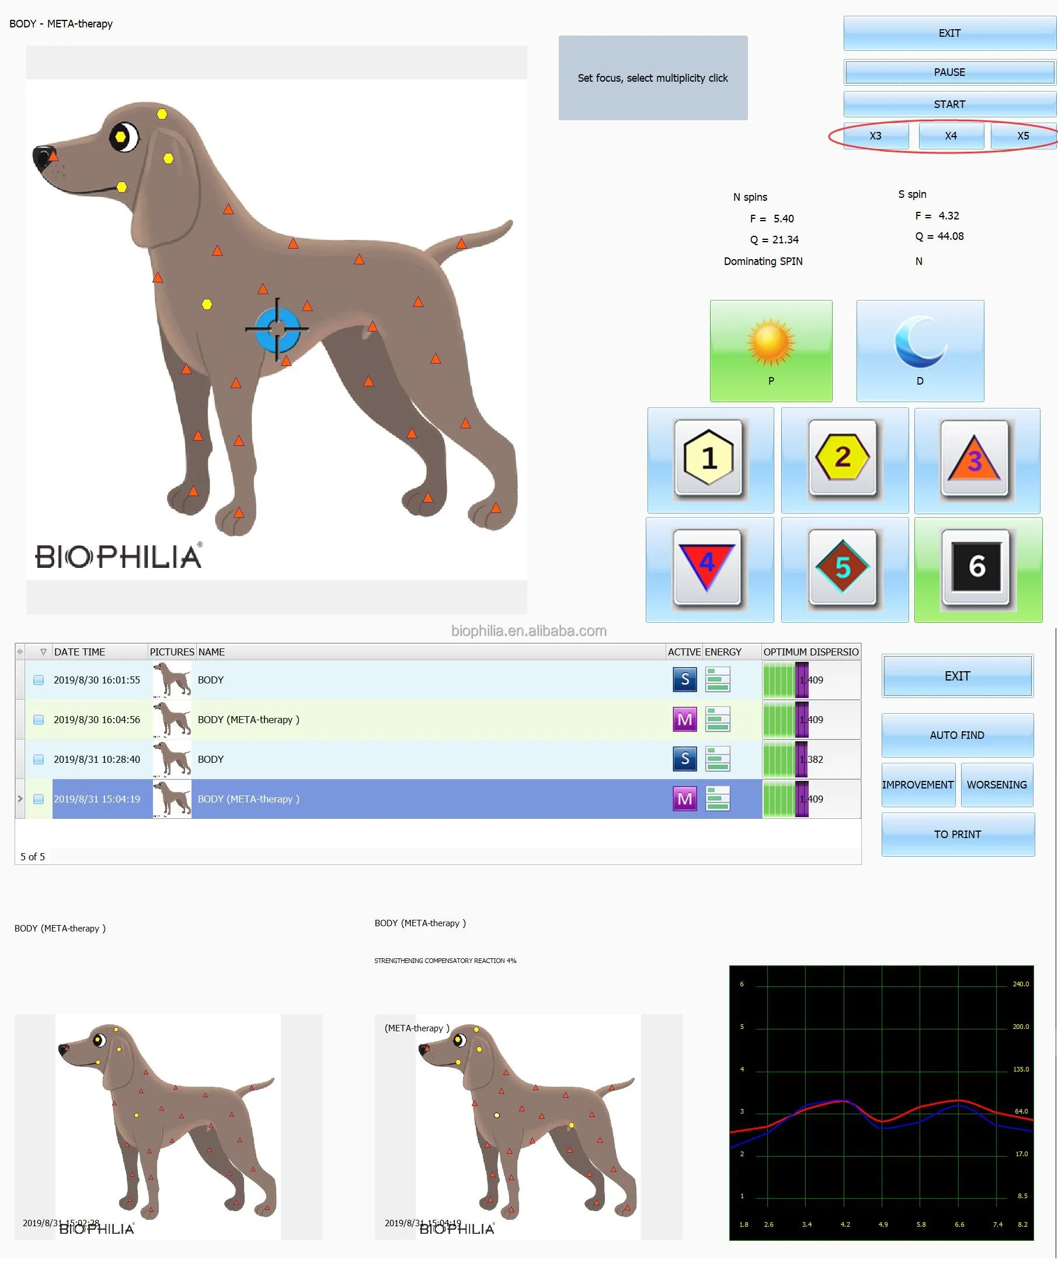The image size is (1058, 1263).
Task: Click the EXIT button above PAUSE
Action: coord(949,33)
